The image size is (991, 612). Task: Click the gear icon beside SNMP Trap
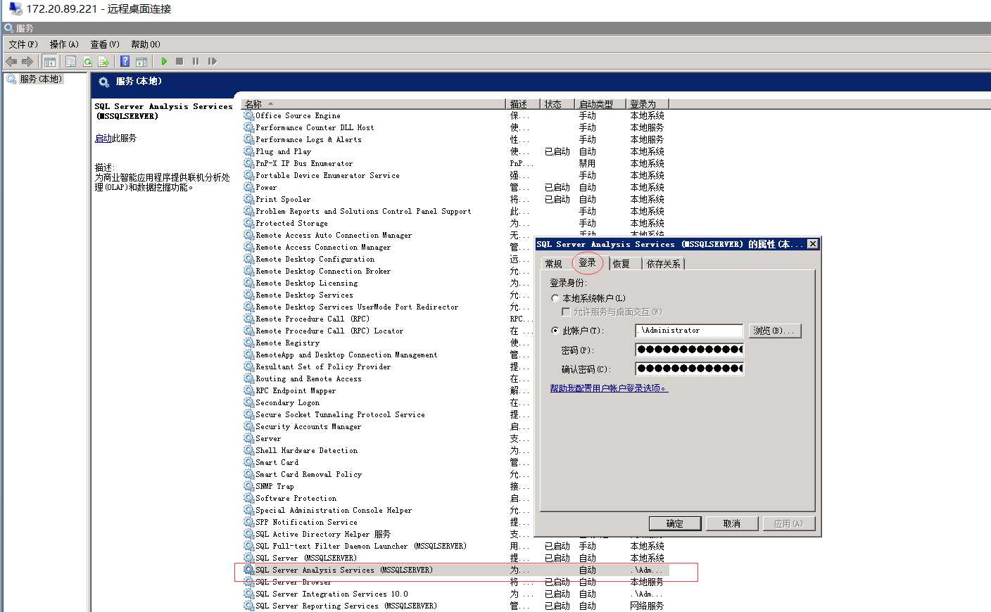click(249, 486)
